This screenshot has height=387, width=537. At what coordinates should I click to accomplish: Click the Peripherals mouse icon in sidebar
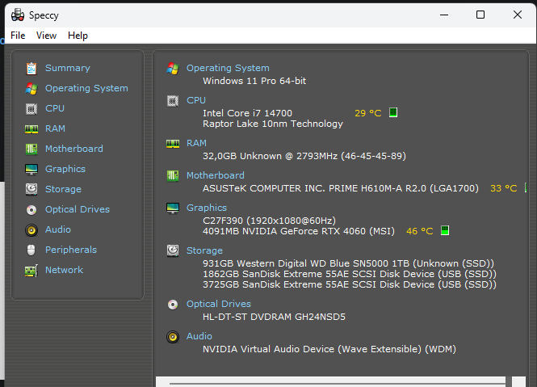[31, 250]
